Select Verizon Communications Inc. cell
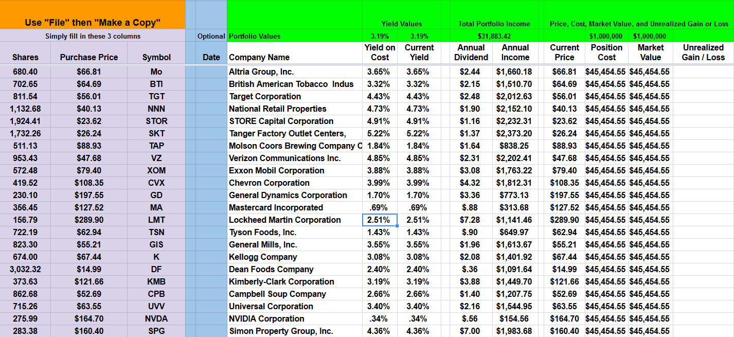 (295, 158)
